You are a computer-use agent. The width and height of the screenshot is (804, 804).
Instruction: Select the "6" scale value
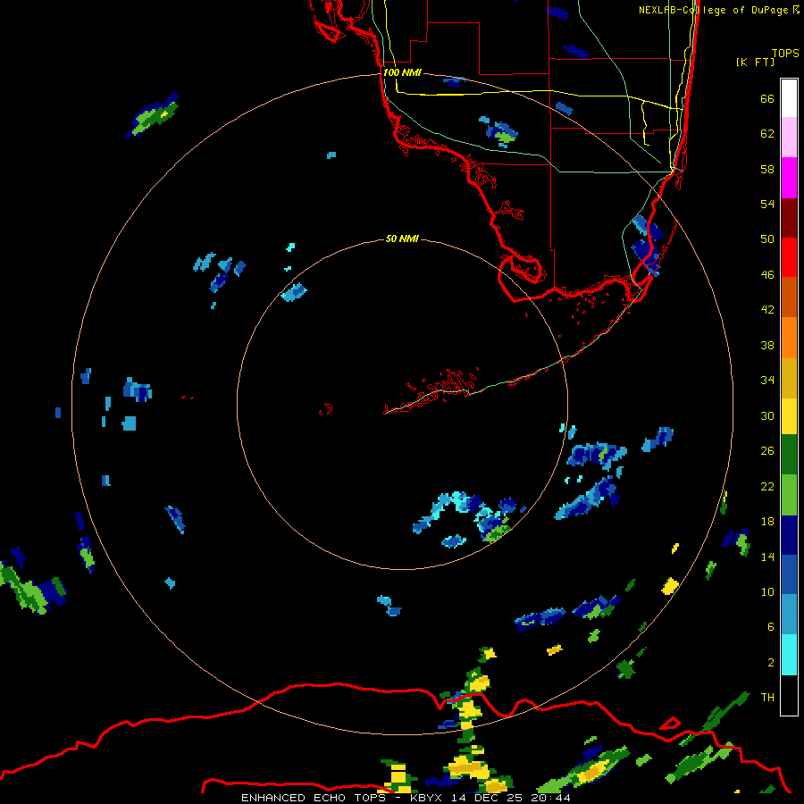point(771,627)
